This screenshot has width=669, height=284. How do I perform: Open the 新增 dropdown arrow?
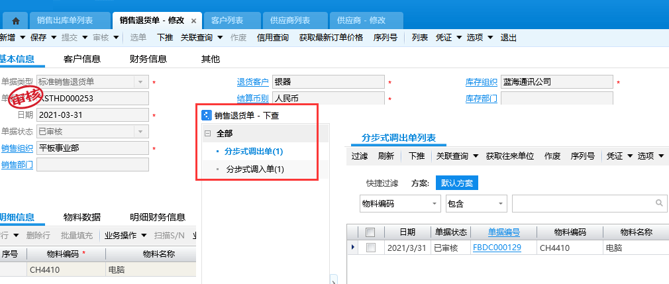coord(23,38)
